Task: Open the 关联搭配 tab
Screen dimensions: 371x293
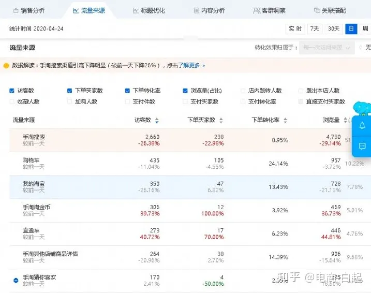Action: (330, 10)
